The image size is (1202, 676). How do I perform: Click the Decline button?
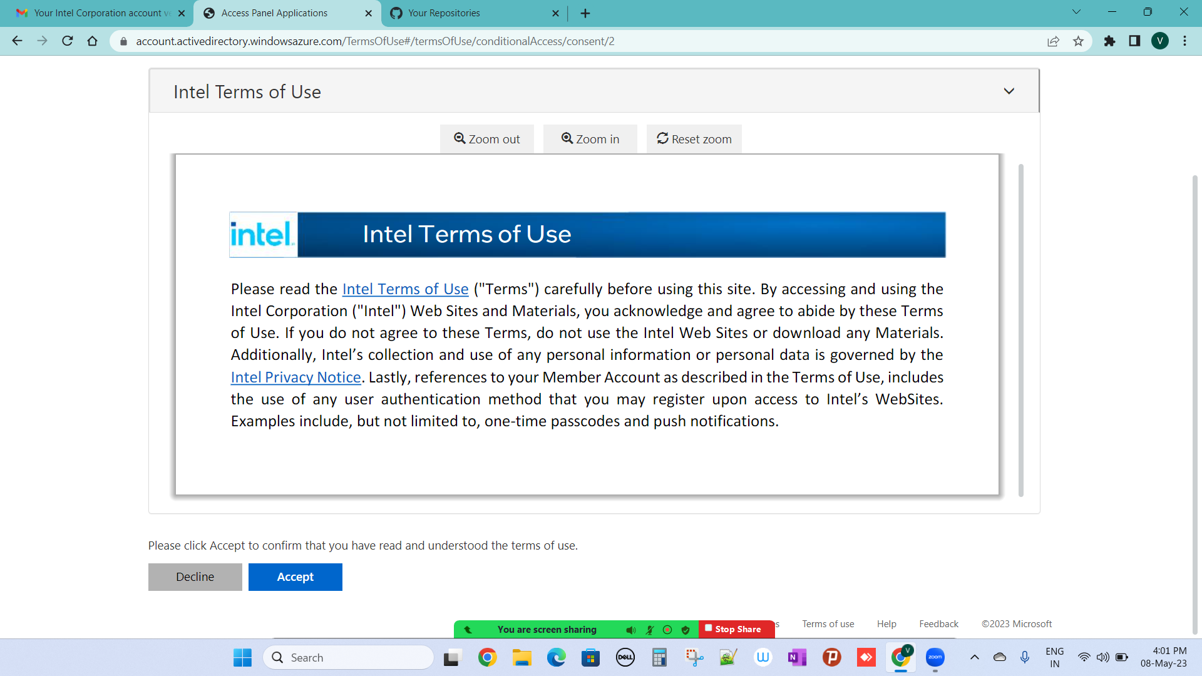[195, 576]
